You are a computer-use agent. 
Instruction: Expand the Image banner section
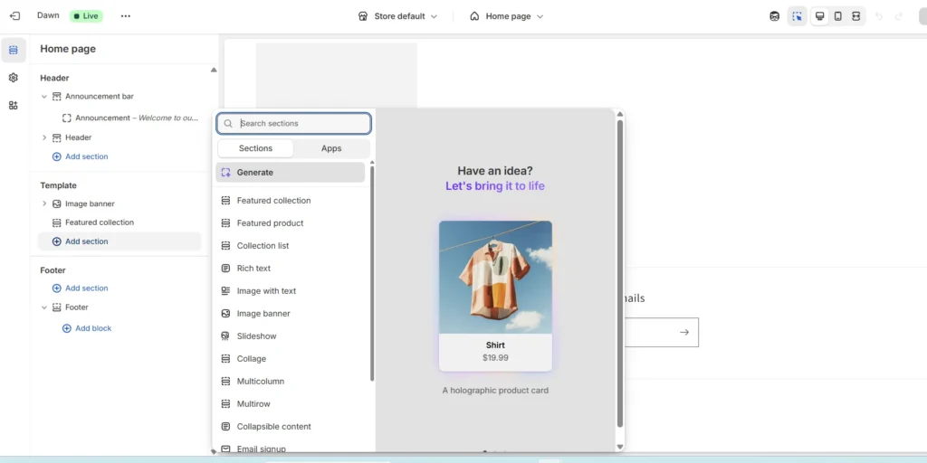tap(44, 204)
